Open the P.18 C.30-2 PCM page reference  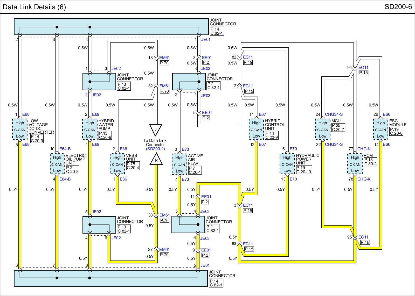pos(370,162)
